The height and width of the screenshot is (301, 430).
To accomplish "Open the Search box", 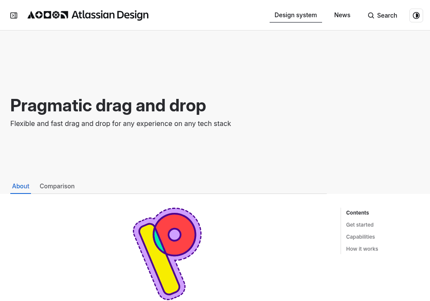I will 382,15.
